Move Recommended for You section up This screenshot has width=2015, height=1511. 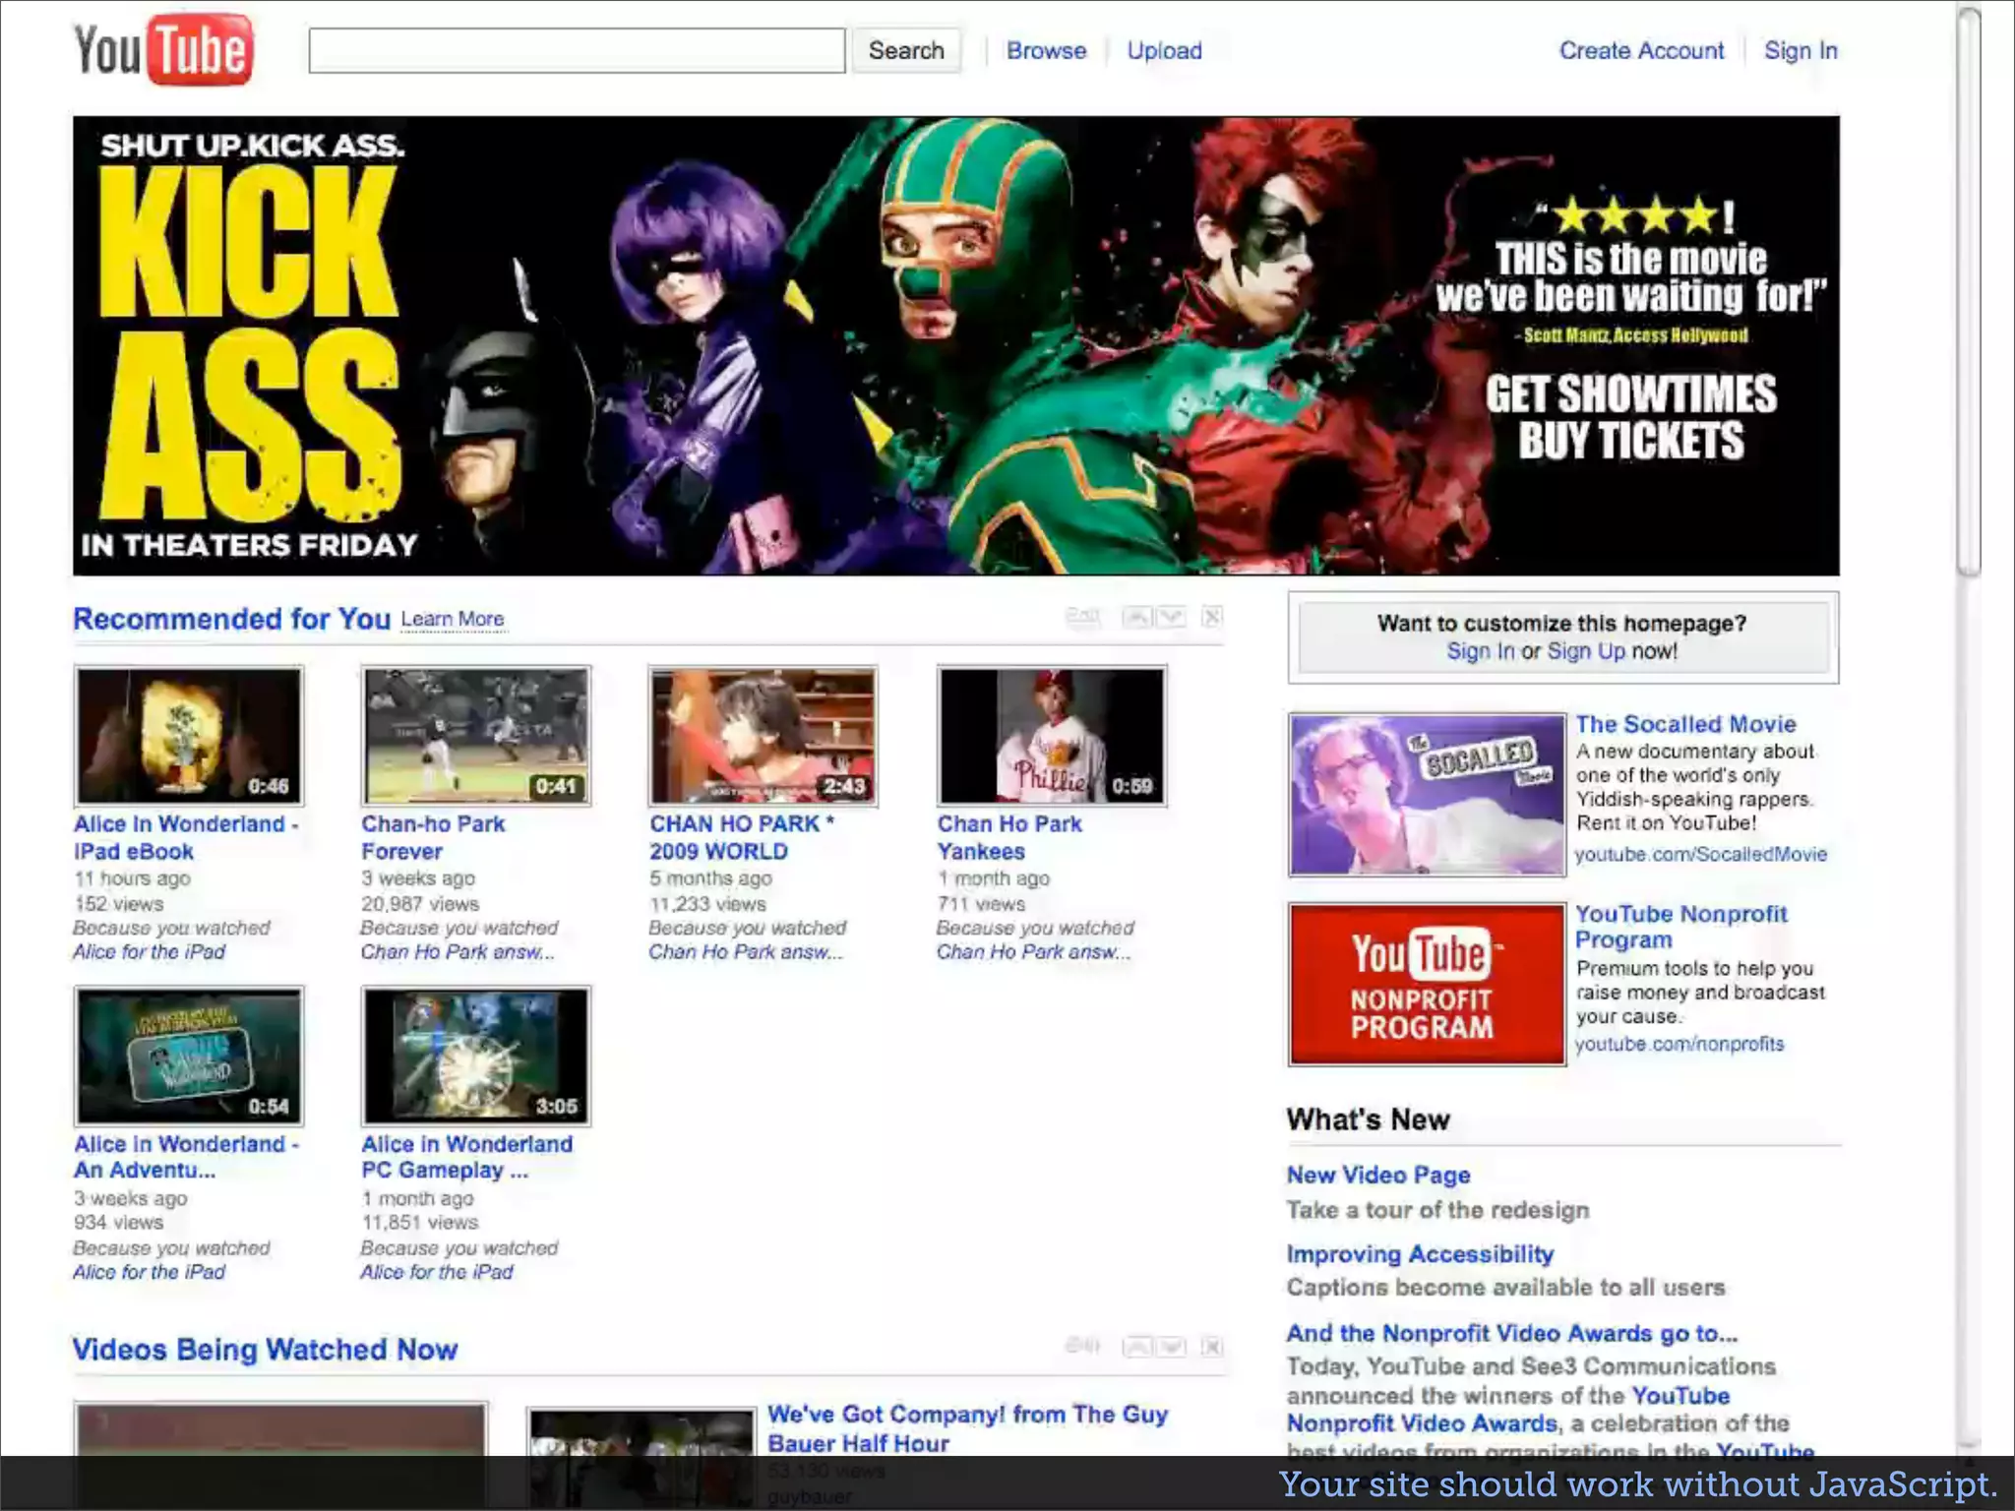[1137, 617]
